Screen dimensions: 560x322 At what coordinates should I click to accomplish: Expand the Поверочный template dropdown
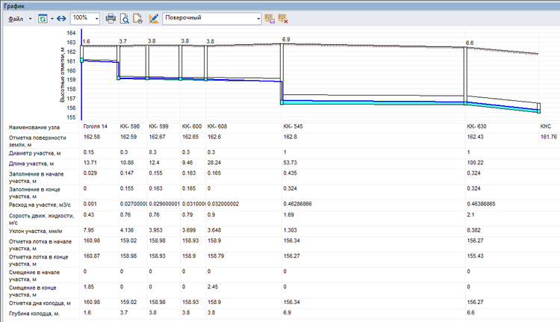coord(259,17)
